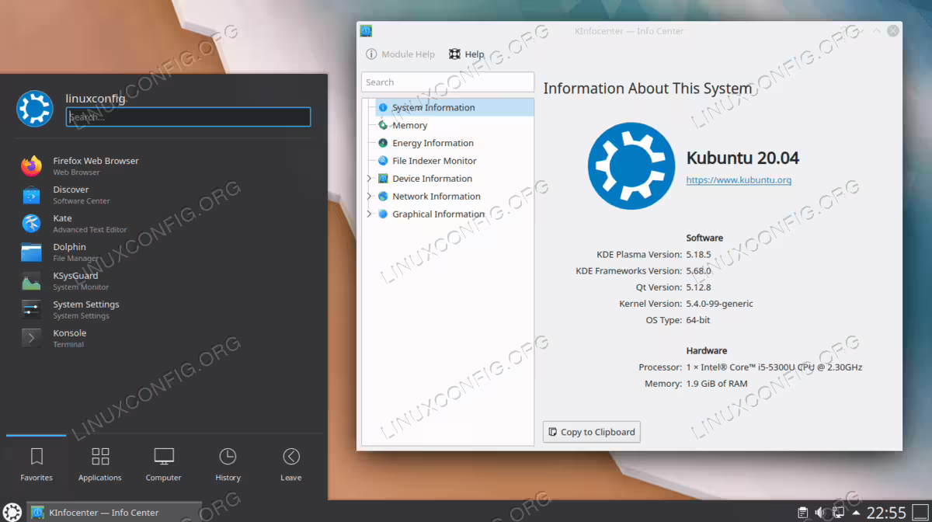
Task: Click the File Indexer Monitor search icon
Action: 383,161
